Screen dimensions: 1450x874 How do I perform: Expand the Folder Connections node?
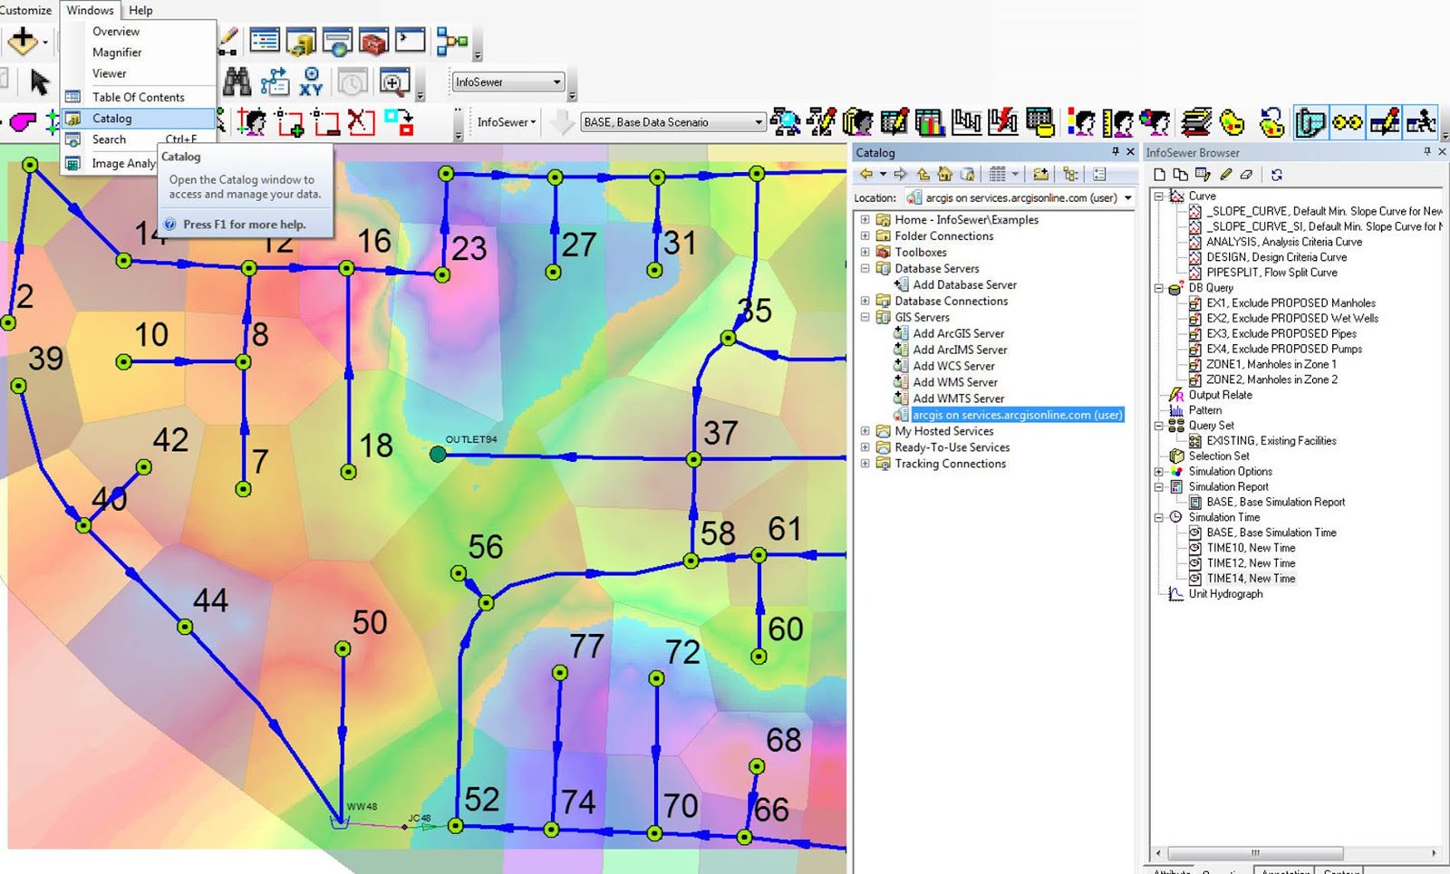[x=865, y=235]
